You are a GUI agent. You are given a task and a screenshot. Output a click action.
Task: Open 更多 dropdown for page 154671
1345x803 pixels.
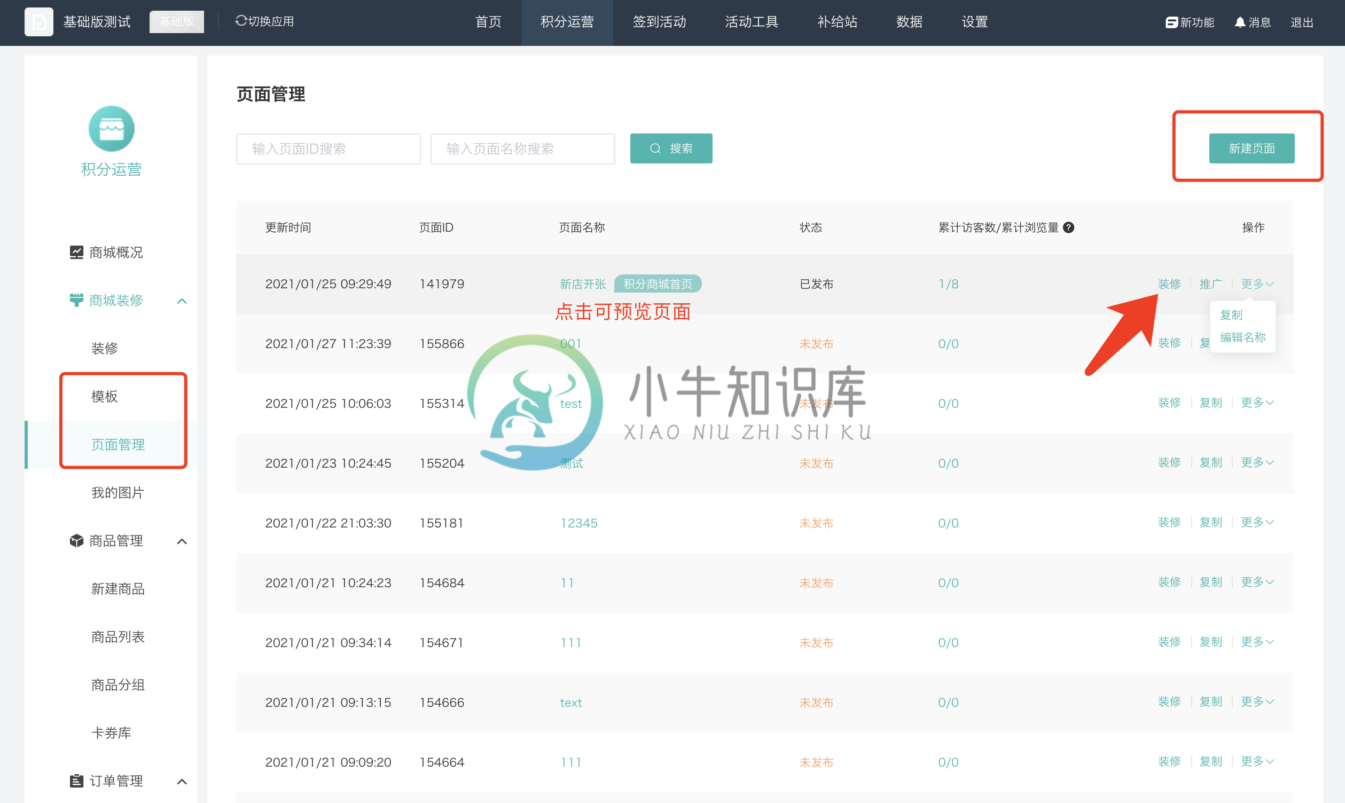coord(1257,642)
